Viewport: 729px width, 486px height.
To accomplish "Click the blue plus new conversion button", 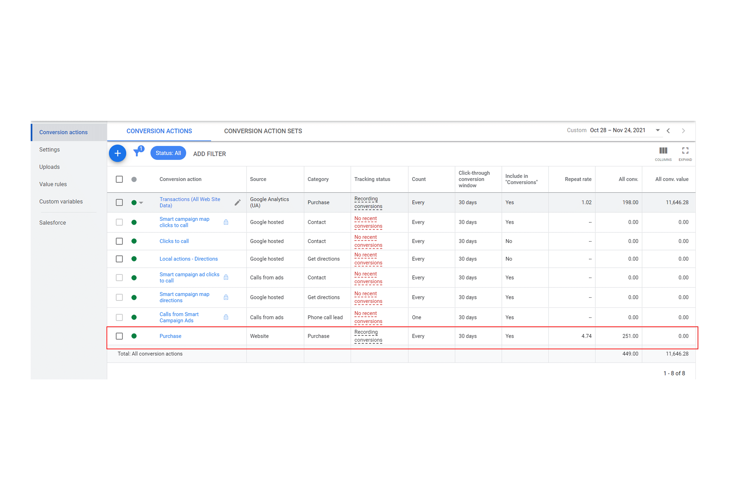I will (118, 153).
